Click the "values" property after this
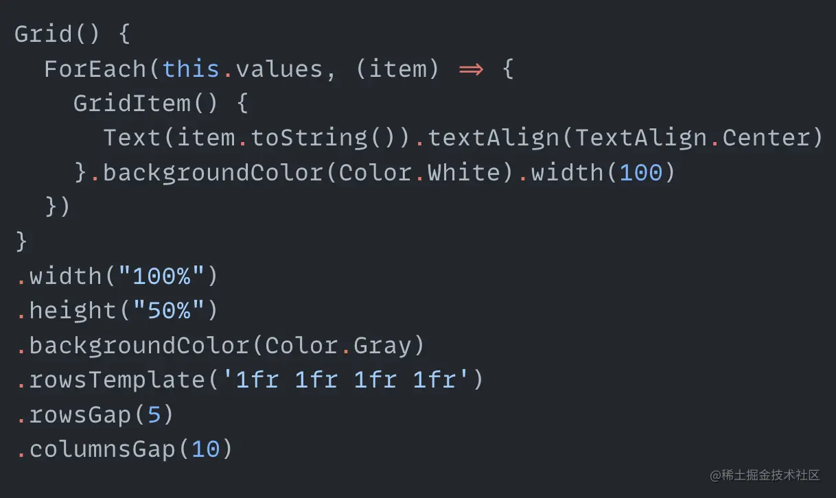This screenshot has width=836, height=498. 279,69
